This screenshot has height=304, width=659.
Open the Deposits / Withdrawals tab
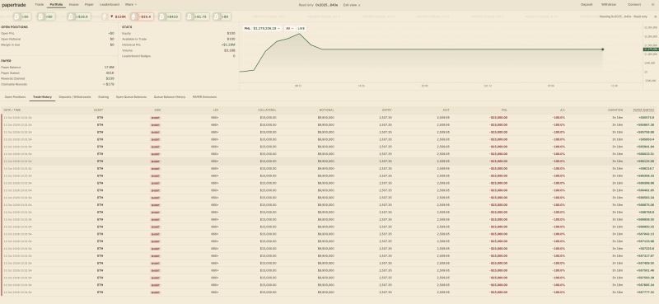point(75,97)
